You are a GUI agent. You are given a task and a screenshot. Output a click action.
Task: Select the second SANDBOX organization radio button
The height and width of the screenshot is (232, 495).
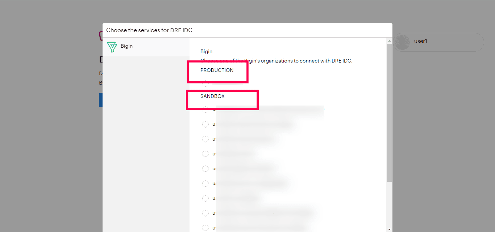pyautogui.click(x=205, y=124)
